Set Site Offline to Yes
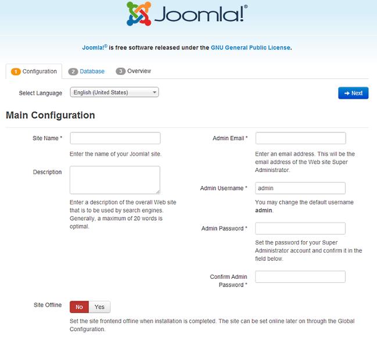 click(99, 307)
